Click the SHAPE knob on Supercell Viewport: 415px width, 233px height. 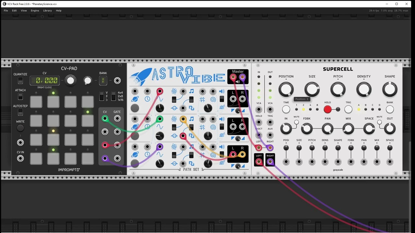click(x=390, y=90)
